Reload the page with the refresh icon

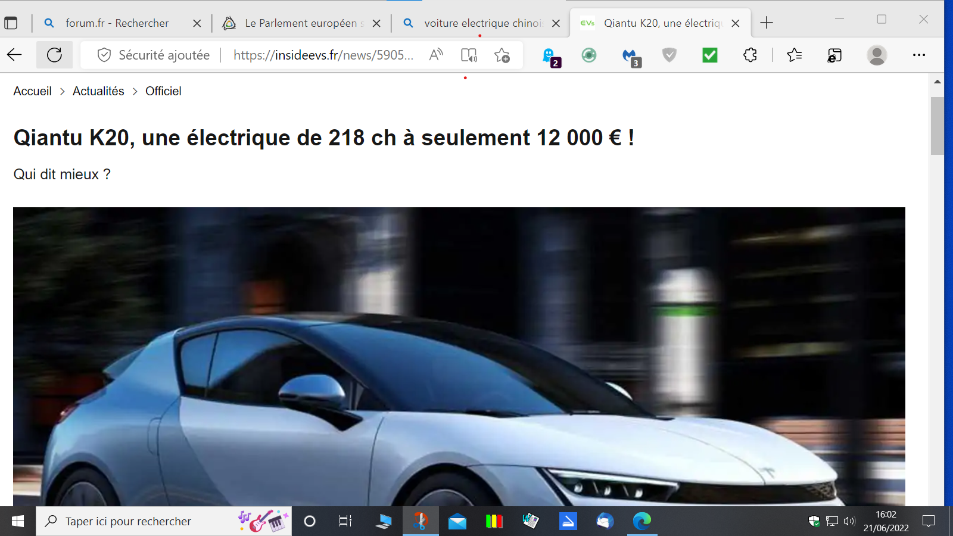pyautogui.click(x=54, y=55)
